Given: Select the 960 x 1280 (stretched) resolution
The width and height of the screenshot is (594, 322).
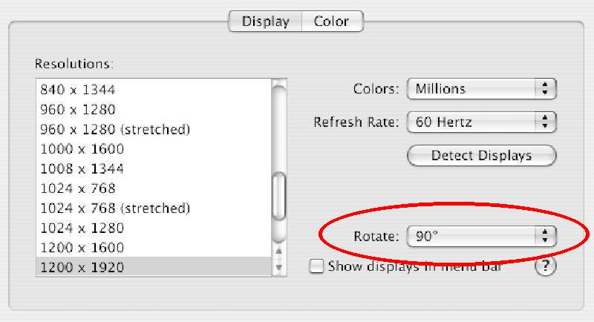Looking at the screenshot, I should (154, 129).
